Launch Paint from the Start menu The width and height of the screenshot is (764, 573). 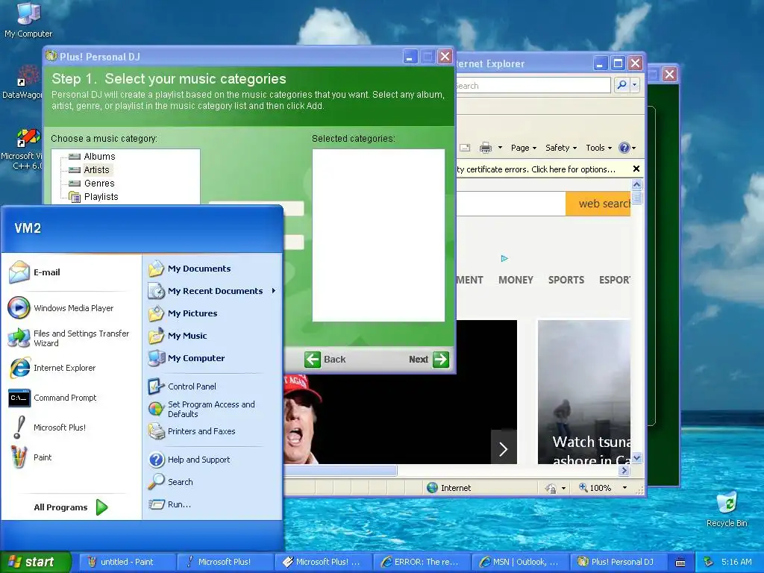pos(30,457)
